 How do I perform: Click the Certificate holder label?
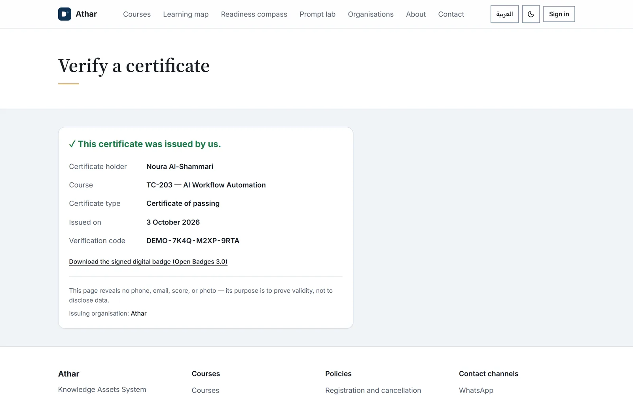[x=98, y=167]
